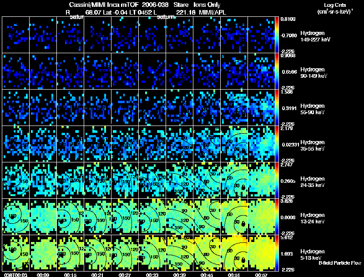364x277 pixels.
Task: View the 24-35 keV panel at 00:21
Action: pyautogui.click(x=97, y=180)
